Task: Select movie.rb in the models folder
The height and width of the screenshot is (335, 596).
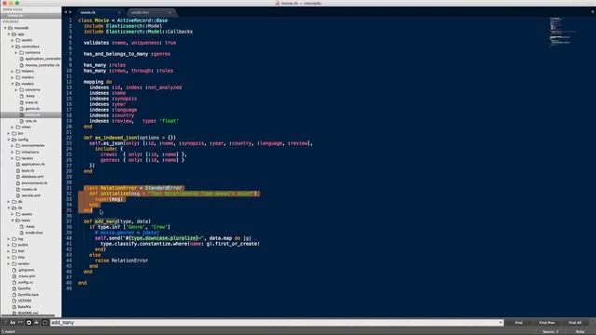Action: click(x=31, y=114)
